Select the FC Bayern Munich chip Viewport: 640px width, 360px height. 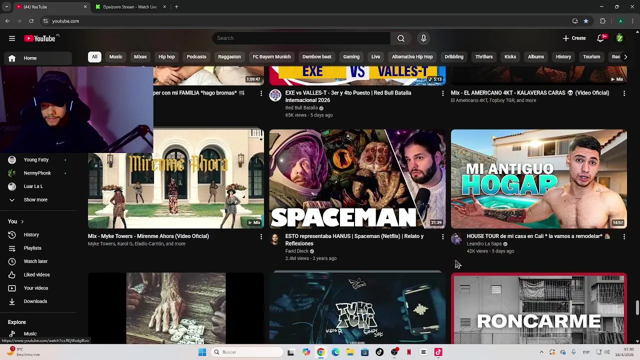point(271,57)
